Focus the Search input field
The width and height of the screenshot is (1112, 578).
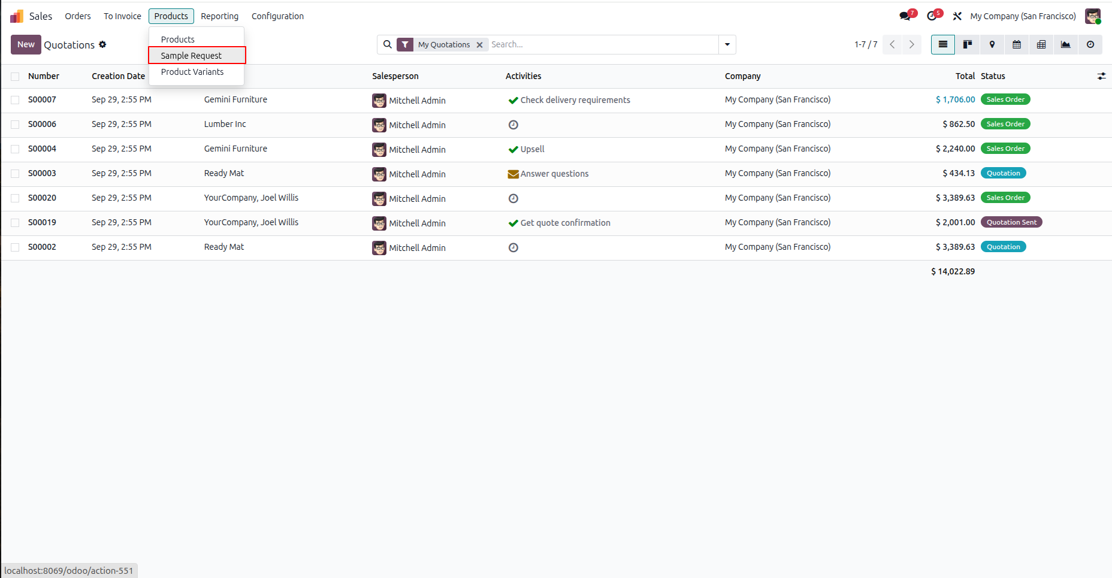(x=602, y=44)
